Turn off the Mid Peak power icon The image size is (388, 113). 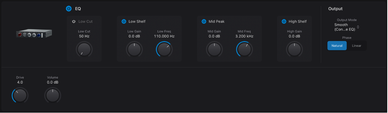[204, 21]
